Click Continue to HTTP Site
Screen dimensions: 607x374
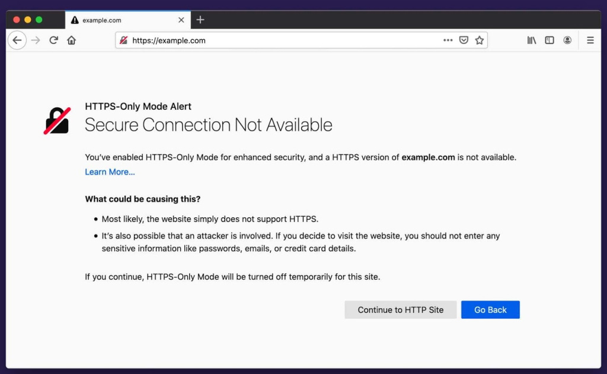point(401,309)
